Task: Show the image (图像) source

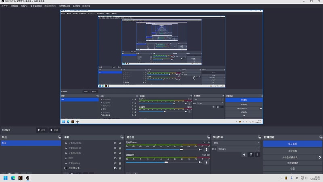Action: click(115, 158)
